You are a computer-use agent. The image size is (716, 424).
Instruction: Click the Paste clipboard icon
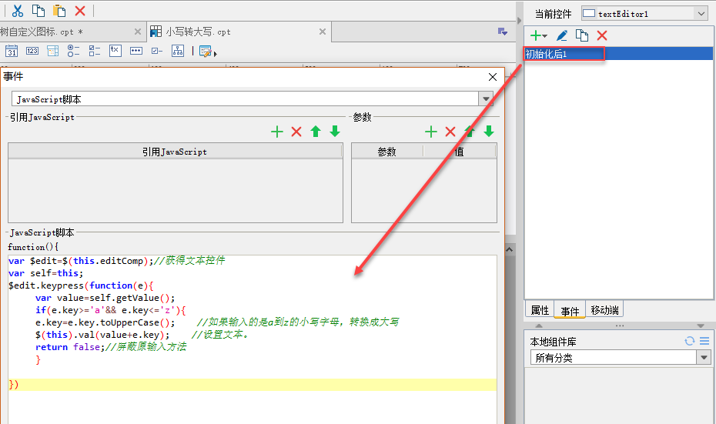click(x=59, y=11)
